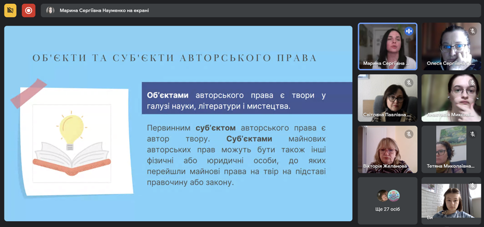
Task: Click muted mic icon on Анастасія Миколаївна's tile
Action: 472,82
